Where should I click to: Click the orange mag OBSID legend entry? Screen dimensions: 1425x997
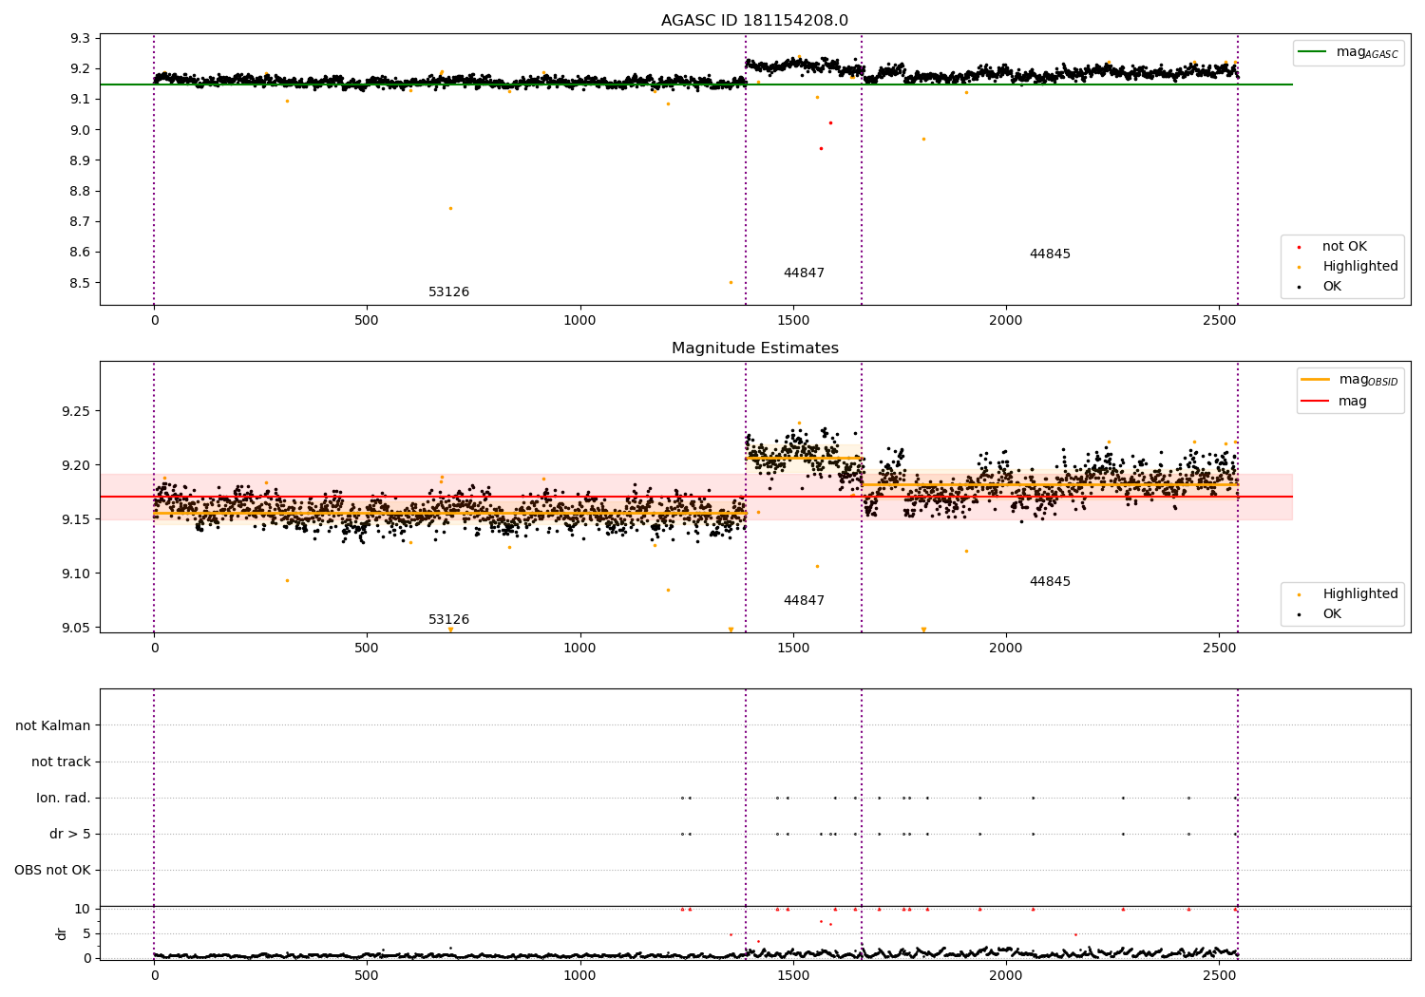click(1368, 380)
